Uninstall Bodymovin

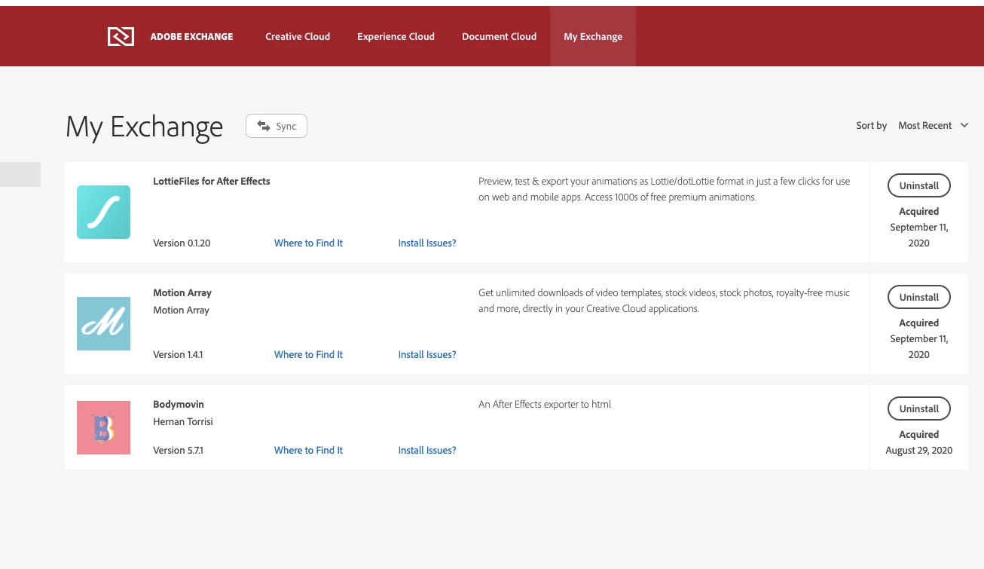919,408
